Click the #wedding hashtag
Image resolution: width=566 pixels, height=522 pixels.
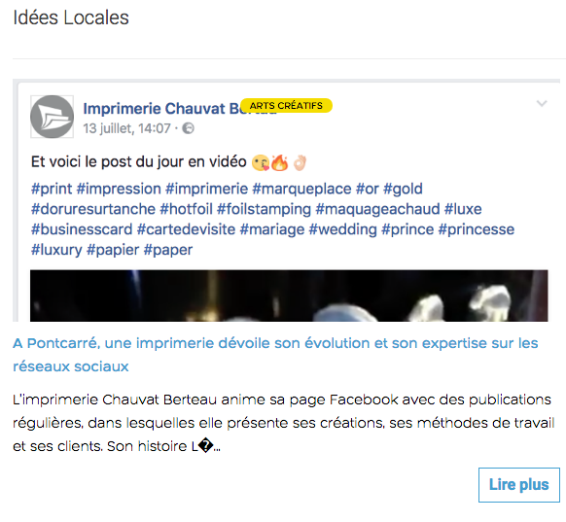click(343, 229)
